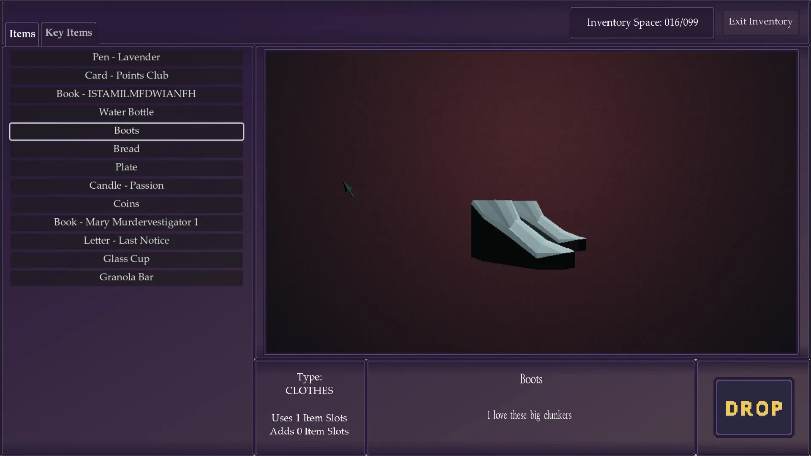Switch to the Key Items tab

(68, 33)
